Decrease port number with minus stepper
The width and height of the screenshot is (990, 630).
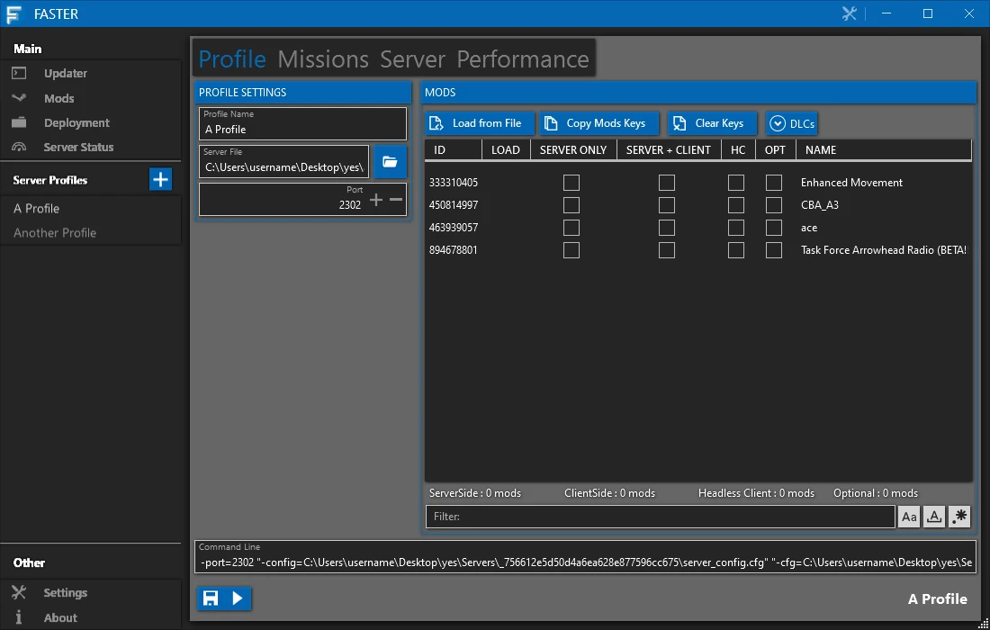[x=396, y=200]
